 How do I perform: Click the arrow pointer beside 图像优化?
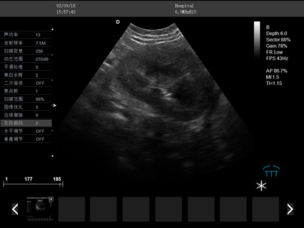(54, 105)
